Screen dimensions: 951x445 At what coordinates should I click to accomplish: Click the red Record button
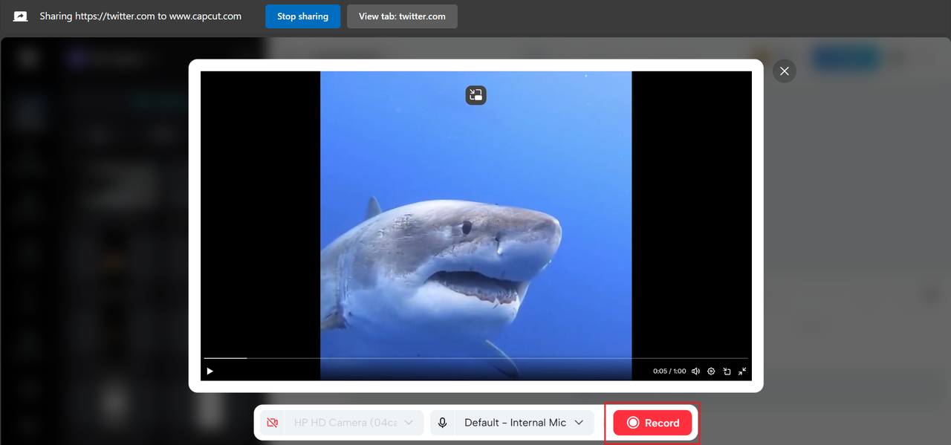652,423
